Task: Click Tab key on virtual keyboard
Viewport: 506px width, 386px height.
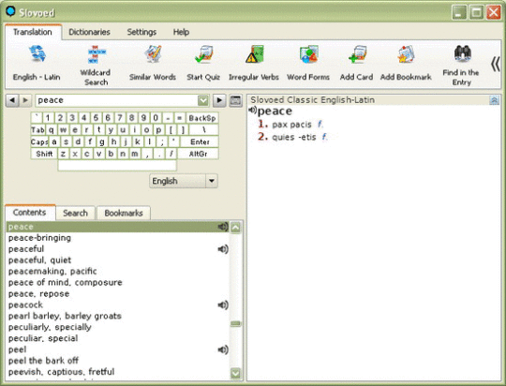Action: point(37,129)
